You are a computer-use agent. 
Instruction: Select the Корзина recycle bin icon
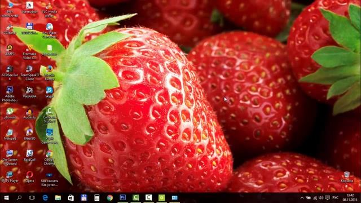(347, 177)
